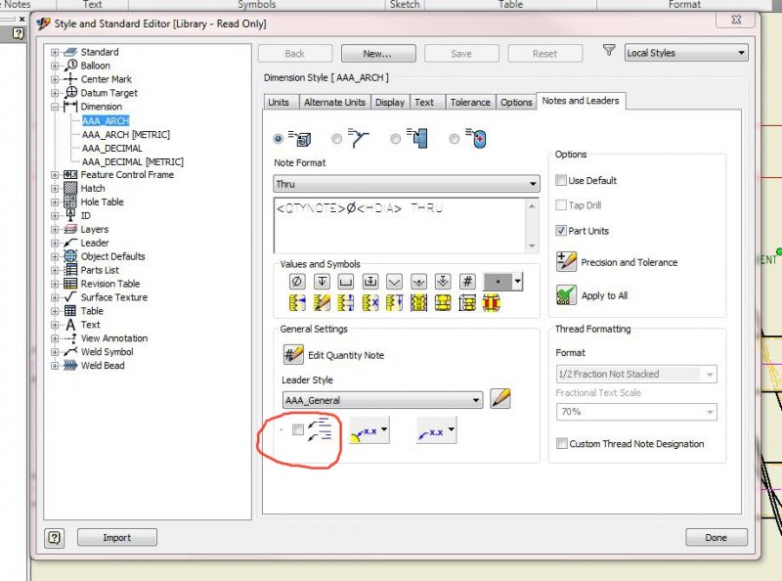Insert the fastener size bracketed icon
The image size is (782, 581).
pyautogui.click(x=467, y=303)
